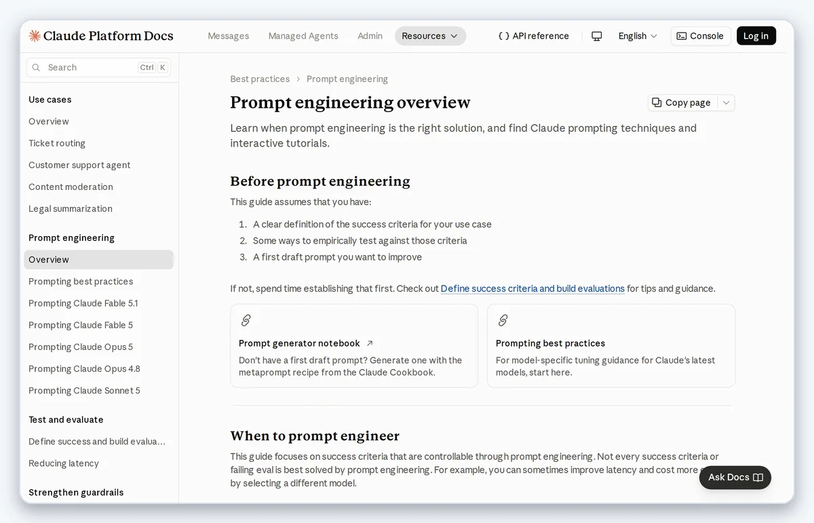Image resolution: width=814 pixels, height=523 pixels.
Task: Open the Prompting best practices card
Action: point(611,346)
